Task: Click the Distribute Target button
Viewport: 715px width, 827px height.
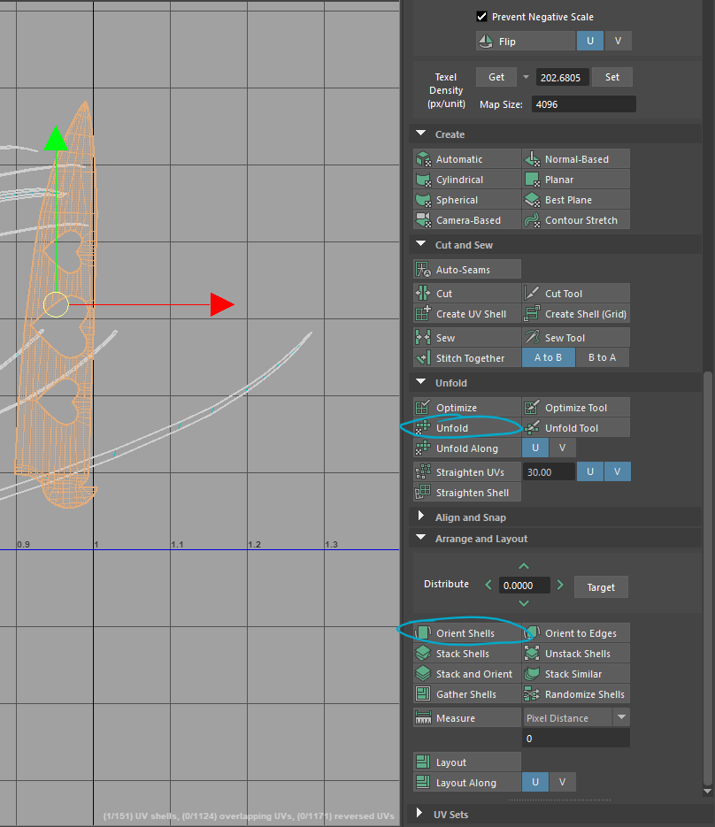Action: coord(601,587)
